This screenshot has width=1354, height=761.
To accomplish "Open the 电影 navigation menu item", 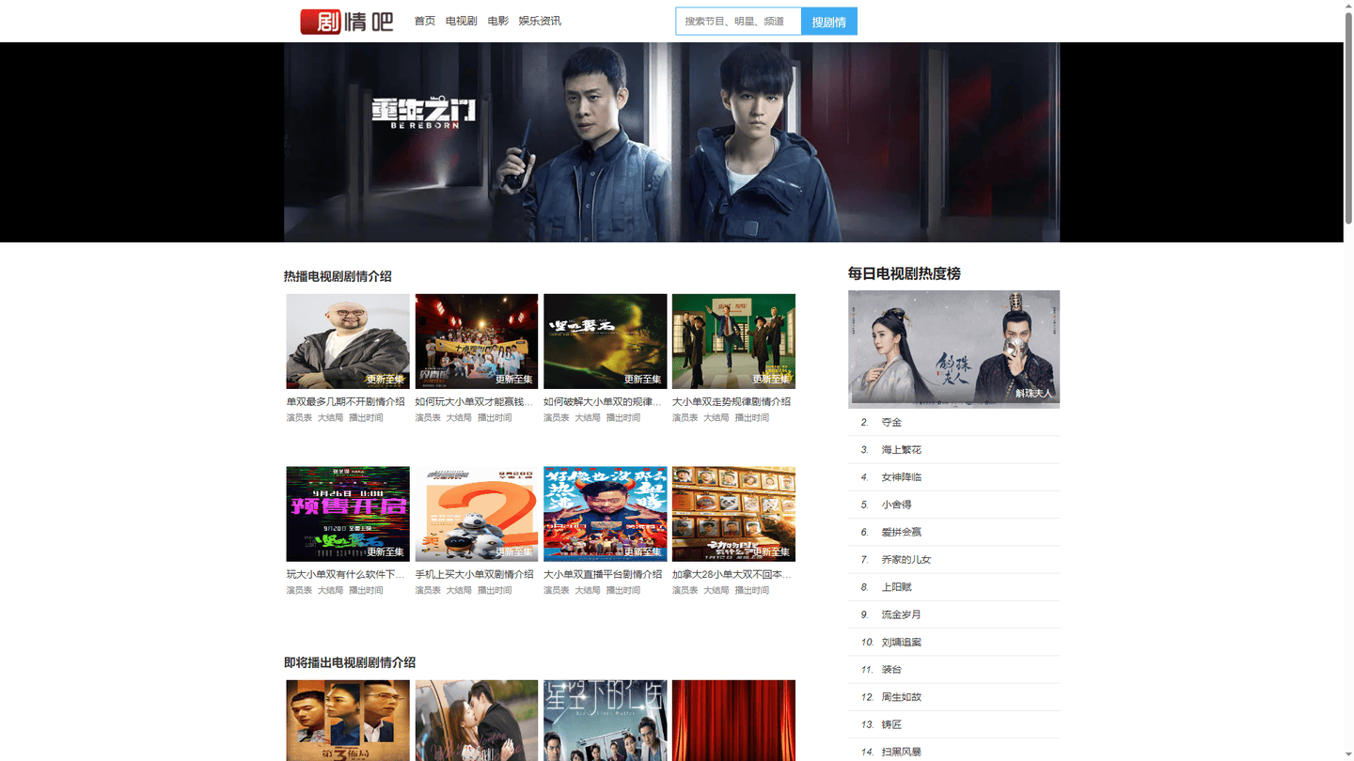I will [498, 21].
